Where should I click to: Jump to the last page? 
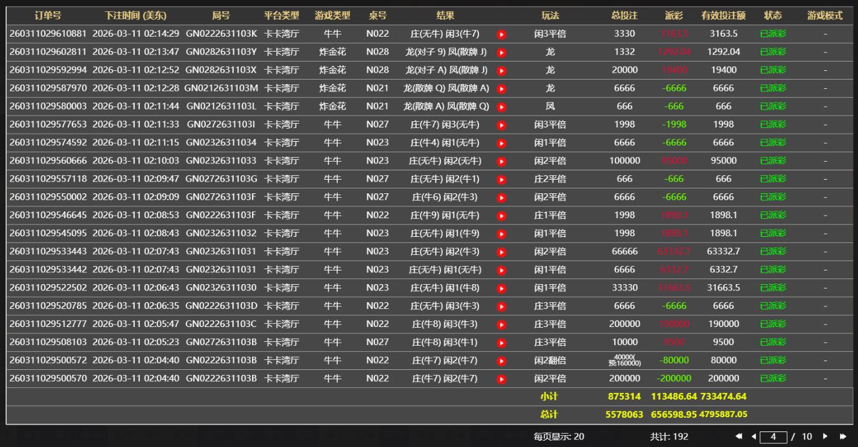[x=843, y=436]
